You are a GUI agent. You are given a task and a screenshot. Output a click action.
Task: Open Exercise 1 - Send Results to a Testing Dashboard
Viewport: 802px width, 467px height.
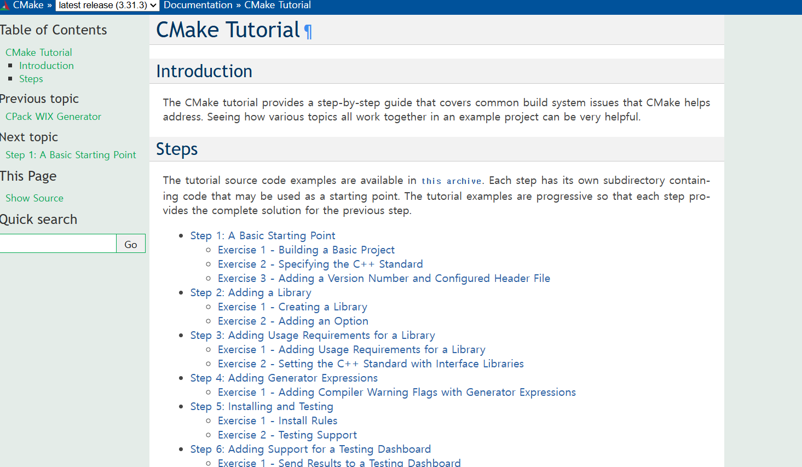(339, 463)
